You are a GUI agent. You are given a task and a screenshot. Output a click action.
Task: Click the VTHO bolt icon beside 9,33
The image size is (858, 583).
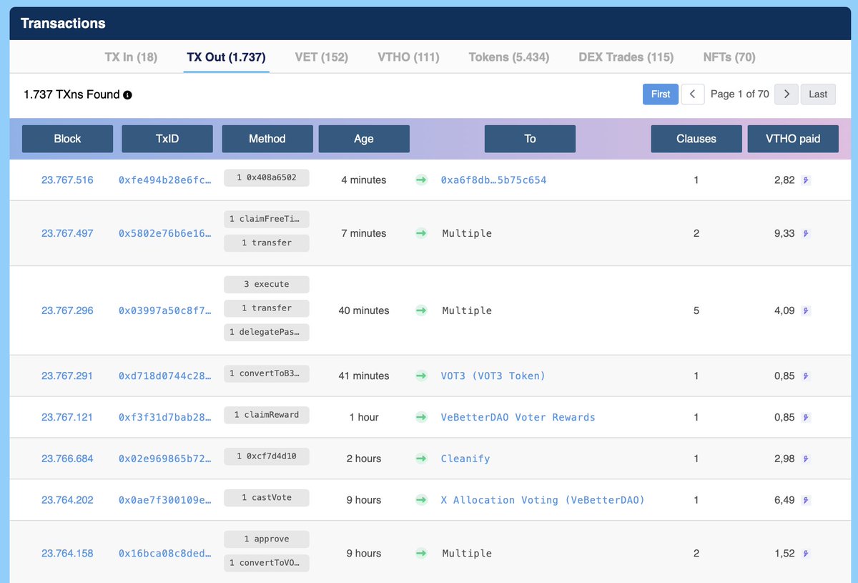807,233
